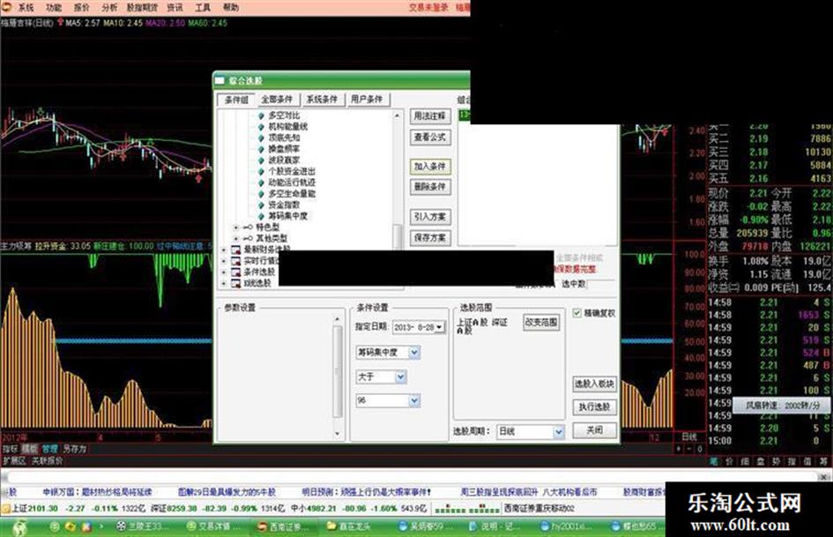Screen dimensions: 833x537
Task: Switch to the 系统条件 tab
Action: pyautogui.click(x=322, y=100)
